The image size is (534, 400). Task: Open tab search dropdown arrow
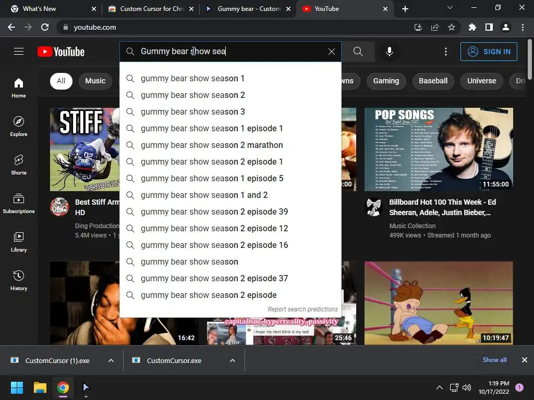(x=450, y=7)
